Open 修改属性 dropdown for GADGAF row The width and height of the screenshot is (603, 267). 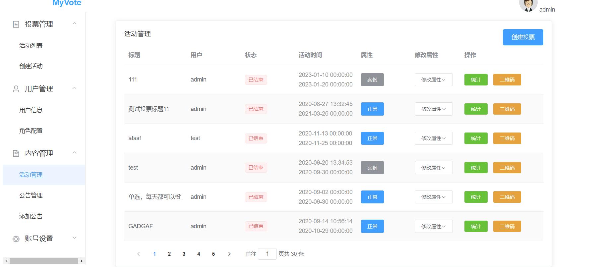coord(434,226)
